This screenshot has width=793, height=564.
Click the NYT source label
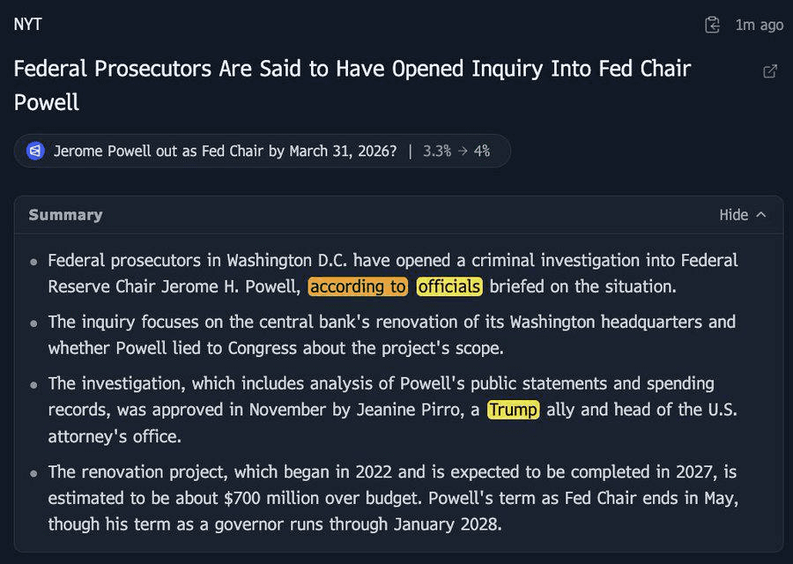point(27,25)
